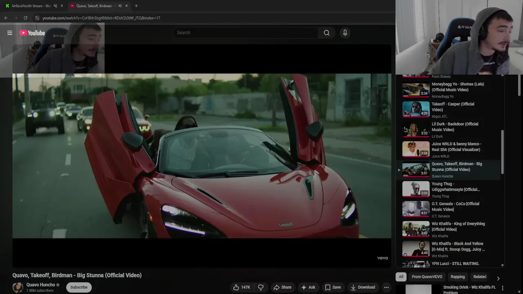Play Lil Durk - Backdoor from playlist
This screenshot has height=294, width=523.
[455, 127]
